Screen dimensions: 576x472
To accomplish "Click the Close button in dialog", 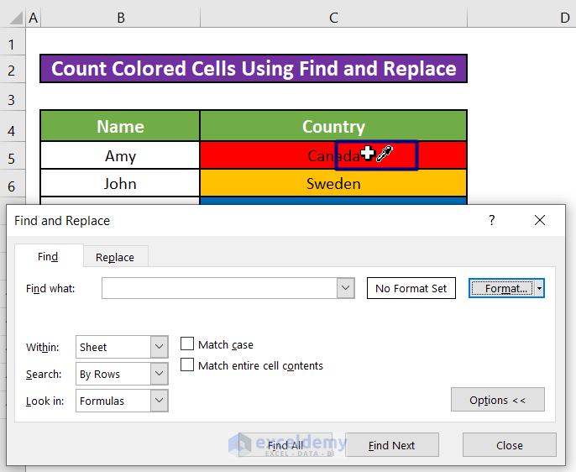I will coord(509,445).
